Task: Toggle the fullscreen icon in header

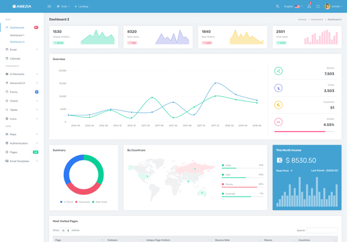Action: pyautogui.click(x=318, y=6)
